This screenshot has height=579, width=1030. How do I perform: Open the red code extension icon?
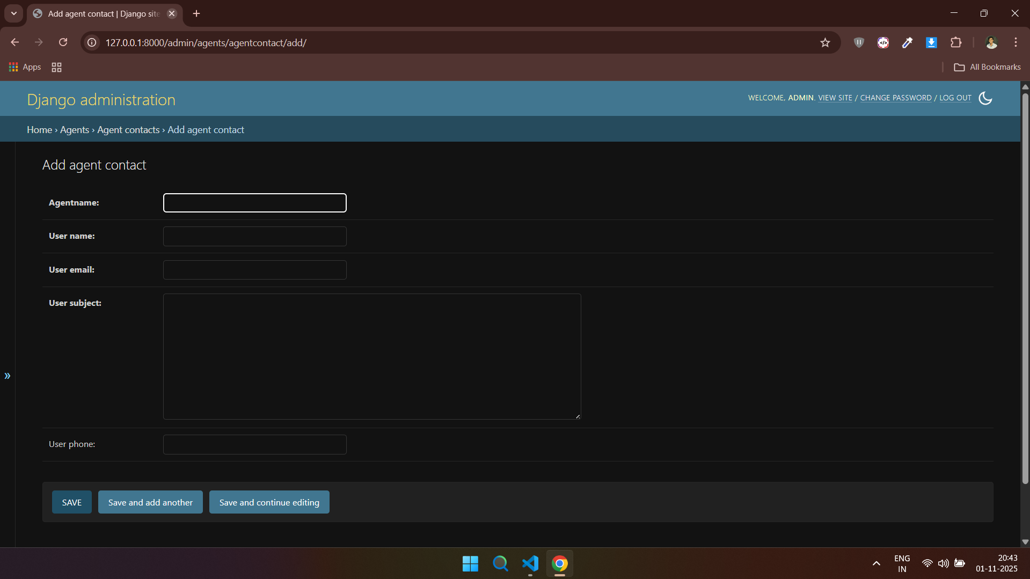pyautogui.click(x=883, y=42)
